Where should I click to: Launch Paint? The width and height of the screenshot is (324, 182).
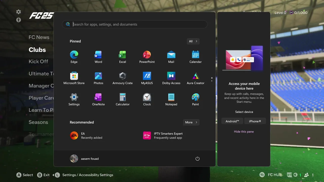pos(195,99)
